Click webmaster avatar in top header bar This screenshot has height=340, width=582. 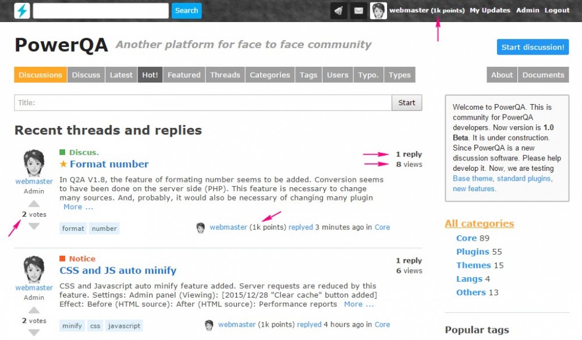[x=378, y=10]
